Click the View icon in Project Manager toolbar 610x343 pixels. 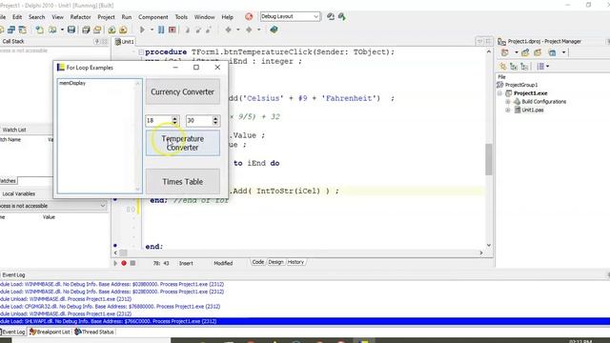[552, 52]
